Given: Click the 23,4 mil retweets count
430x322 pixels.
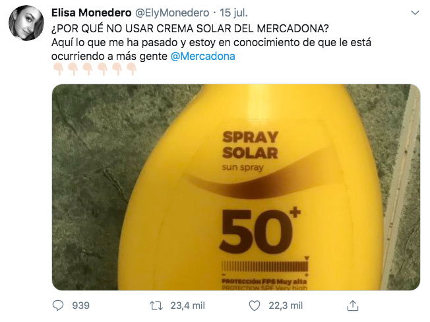Looking at the screenshot, I should pos(187,306).
